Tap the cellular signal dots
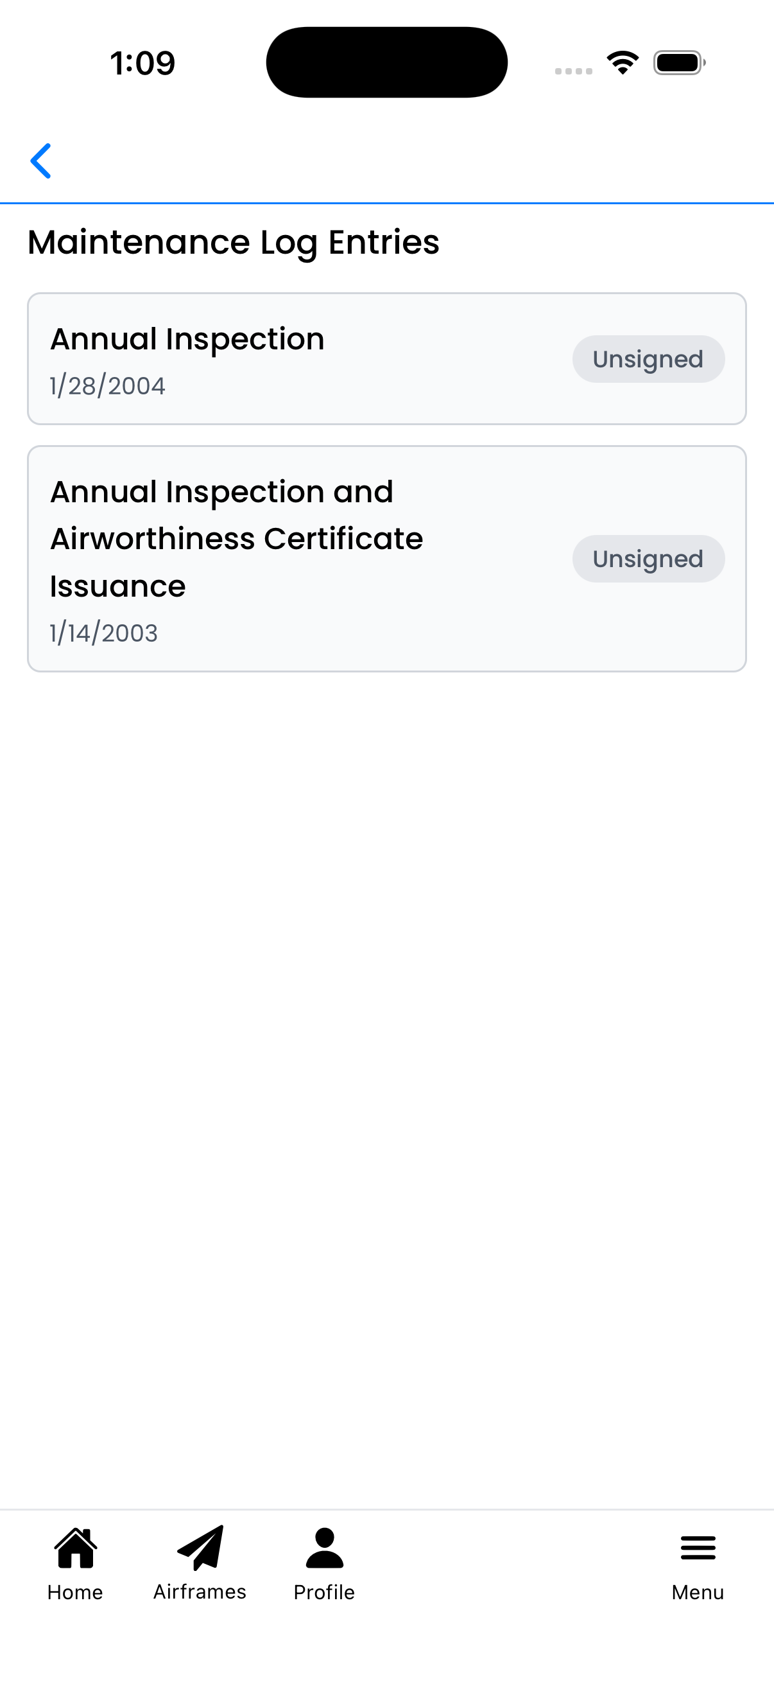 tap(574, 71)
